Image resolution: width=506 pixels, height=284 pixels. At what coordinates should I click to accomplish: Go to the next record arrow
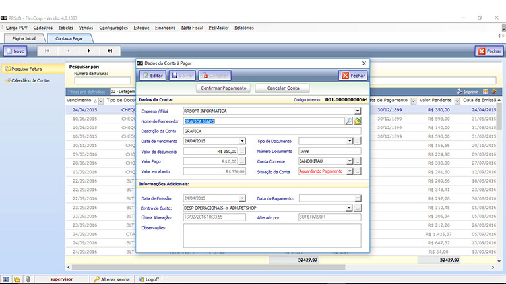(89, 51)
